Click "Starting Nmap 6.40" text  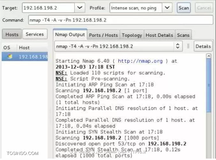(x=83, y=61)
